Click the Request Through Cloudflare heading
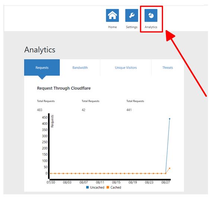Viewport: 211px width, 204px height. (x=64, y=88)
